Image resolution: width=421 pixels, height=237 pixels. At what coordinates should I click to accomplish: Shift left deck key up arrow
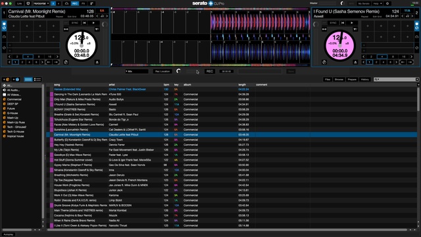coord(107,16)
